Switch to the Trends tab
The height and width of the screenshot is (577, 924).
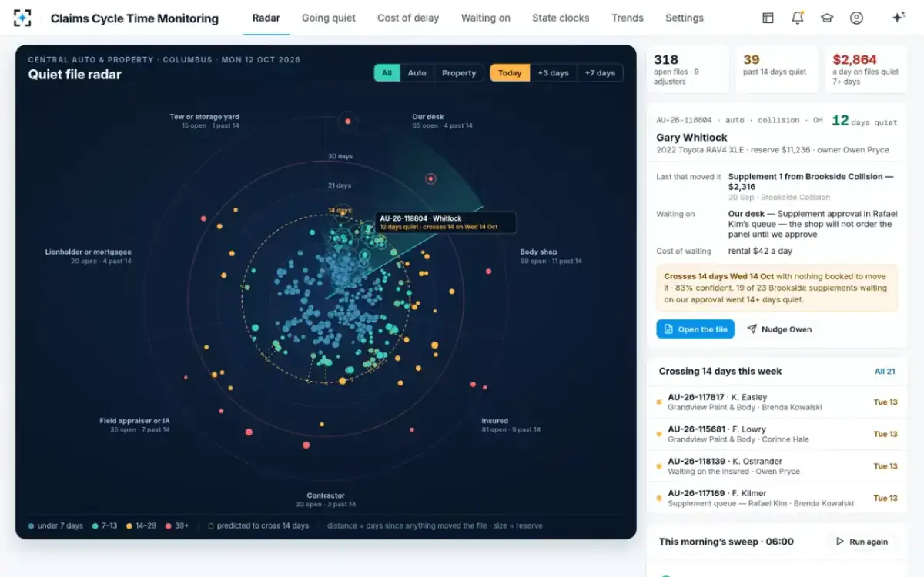coord(628,18)
